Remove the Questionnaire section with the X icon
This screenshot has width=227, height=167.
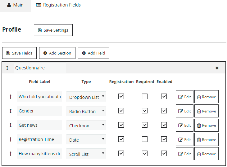pos(217,68)
